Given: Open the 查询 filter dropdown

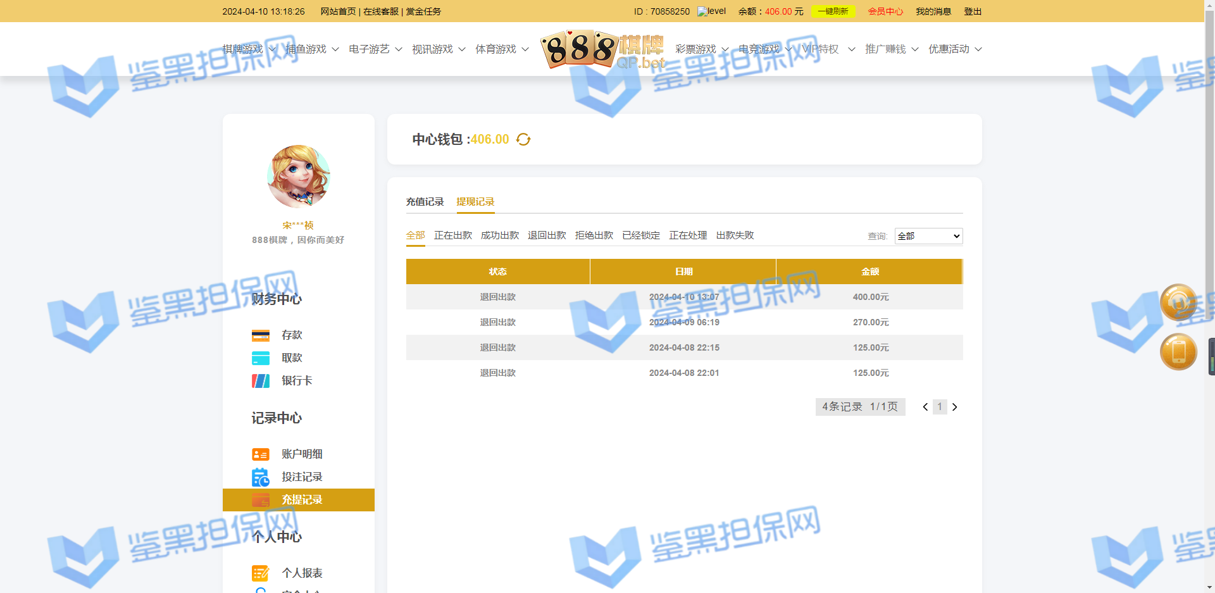Looking at the screenshot, I should click(928, 236).
